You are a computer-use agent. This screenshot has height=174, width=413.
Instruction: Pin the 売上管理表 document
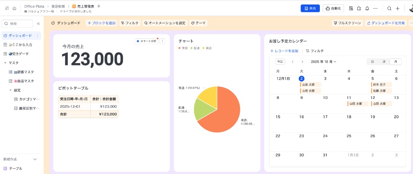click(98, 6)
